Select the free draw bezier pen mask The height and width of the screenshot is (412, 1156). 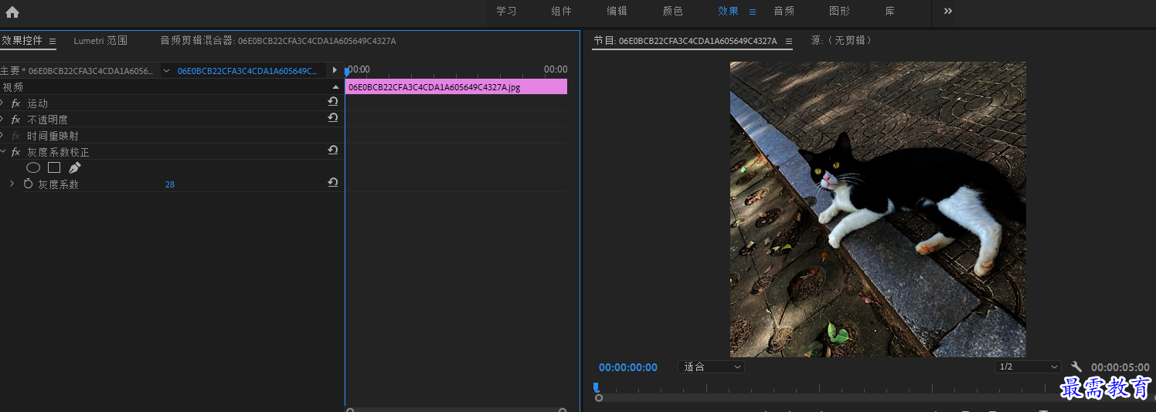(74, 167)
